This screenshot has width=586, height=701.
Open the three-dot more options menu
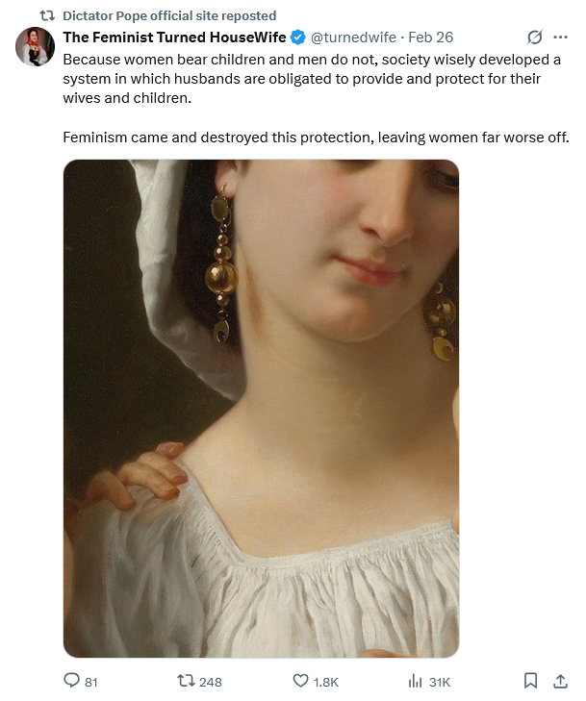560,38
